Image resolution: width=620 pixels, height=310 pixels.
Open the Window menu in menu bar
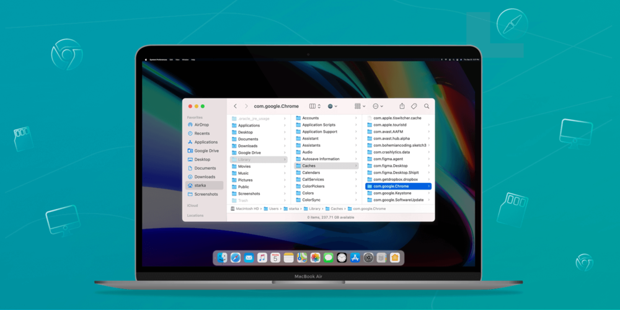[185, 60]
